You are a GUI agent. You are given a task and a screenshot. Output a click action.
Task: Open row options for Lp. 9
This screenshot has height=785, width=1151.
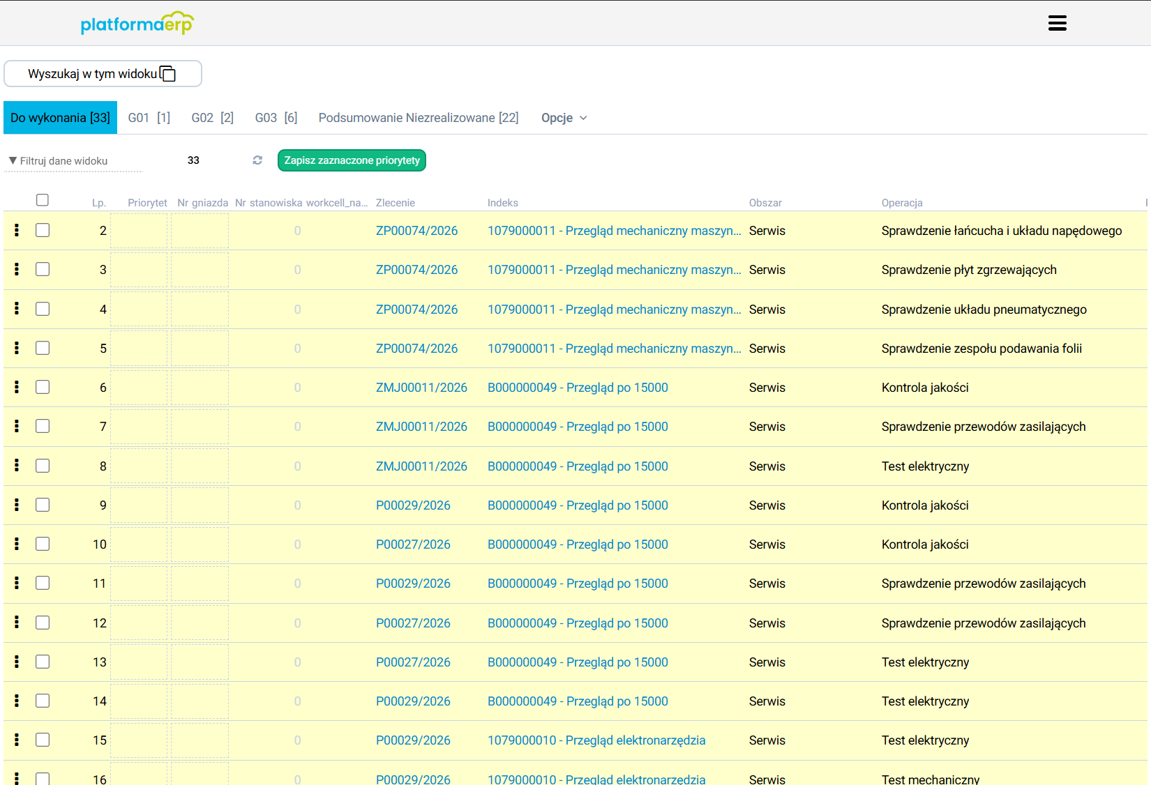(17, 505)
